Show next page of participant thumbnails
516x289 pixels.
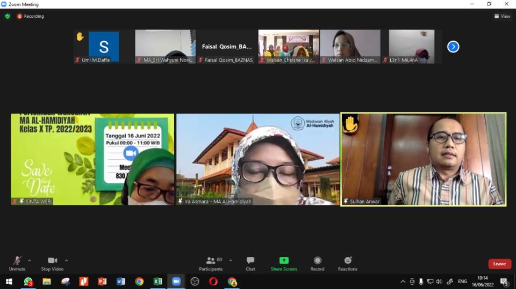pos(453,47)
